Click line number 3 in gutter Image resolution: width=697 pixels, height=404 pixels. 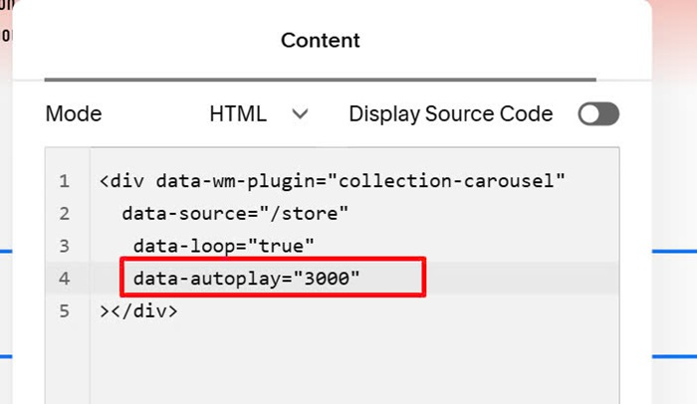coord(65,246)
